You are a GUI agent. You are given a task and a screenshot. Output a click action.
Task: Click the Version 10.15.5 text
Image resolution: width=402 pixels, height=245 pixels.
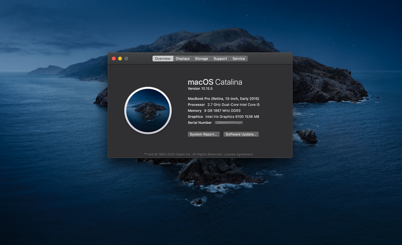200,88
